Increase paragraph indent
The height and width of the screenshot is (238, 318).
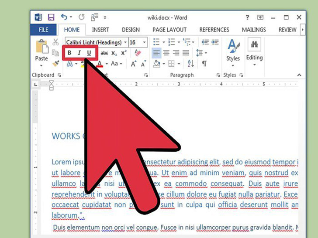pyautogui.click(x=215, y=42)
